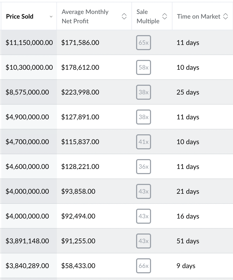This screenshot has width=233, height=280.
Task: Select the $11,150,000.00 price cell
Action: click(29, 43)
